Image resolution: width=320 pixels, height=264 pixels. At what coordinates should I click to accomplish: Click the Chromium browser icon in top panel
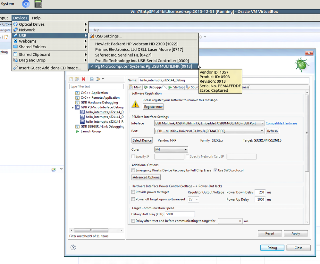(x=26, y=4)
